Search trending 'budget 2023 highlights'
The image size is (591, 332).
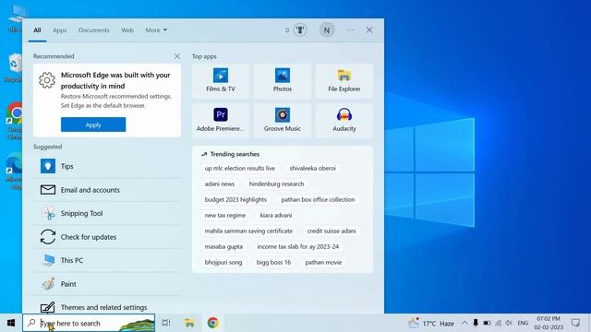pos(235,199)
